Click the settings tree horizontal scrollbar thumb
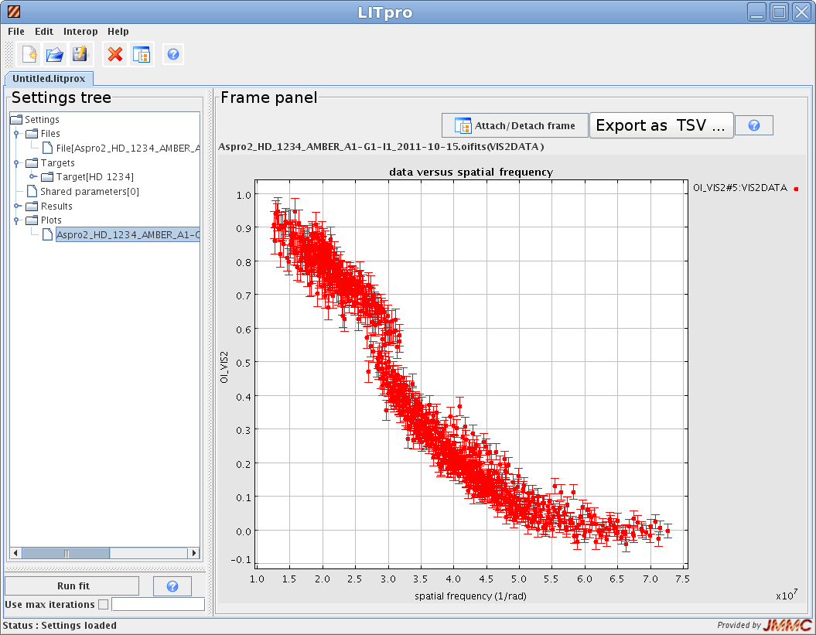Viewport: 816px width, 635px height. 66,553
